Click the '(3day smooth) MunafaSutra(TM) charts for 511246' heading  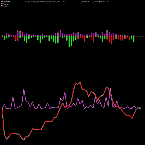(45, 2)
